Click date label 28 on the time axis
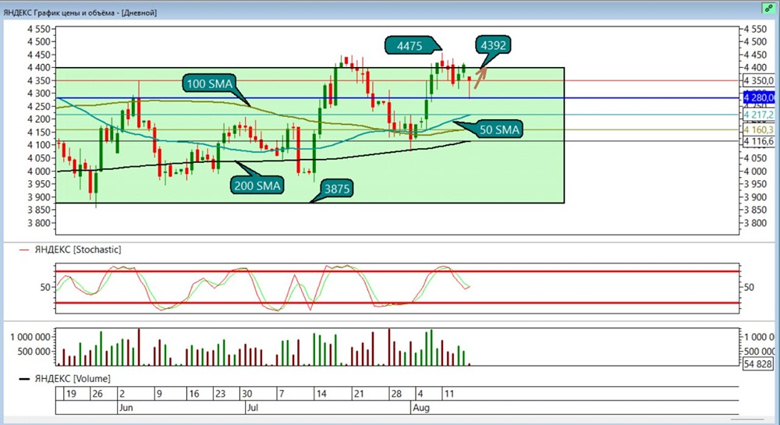 [396, 394]
